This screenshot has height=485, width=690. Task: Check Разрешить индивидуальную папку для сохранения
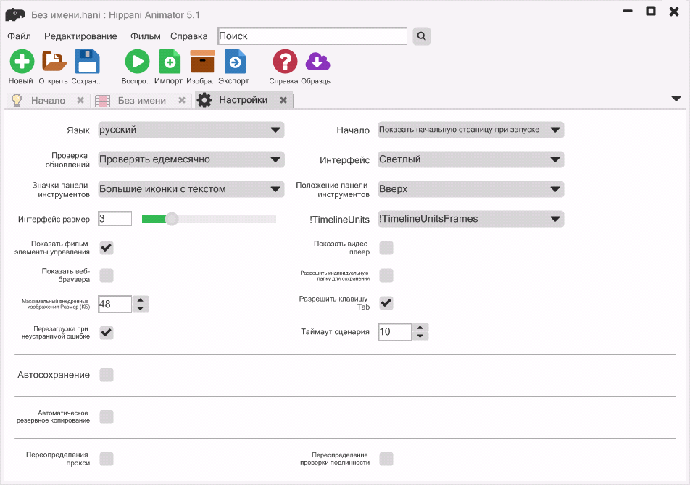pyautogui.click(x=386, y=275)
